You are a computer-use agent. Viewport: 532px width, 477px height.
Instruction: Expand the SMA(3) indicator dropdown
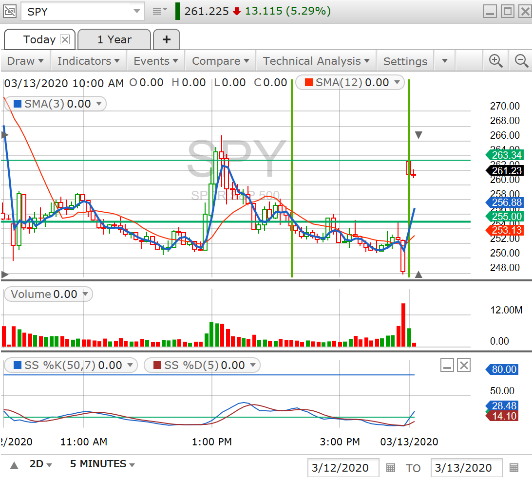(x=99, y=104)
